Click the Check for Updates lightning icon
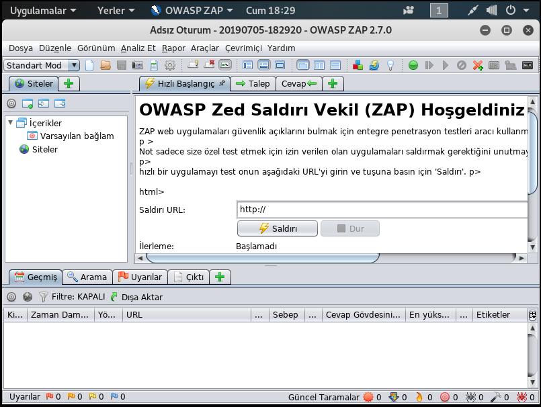 374,65
